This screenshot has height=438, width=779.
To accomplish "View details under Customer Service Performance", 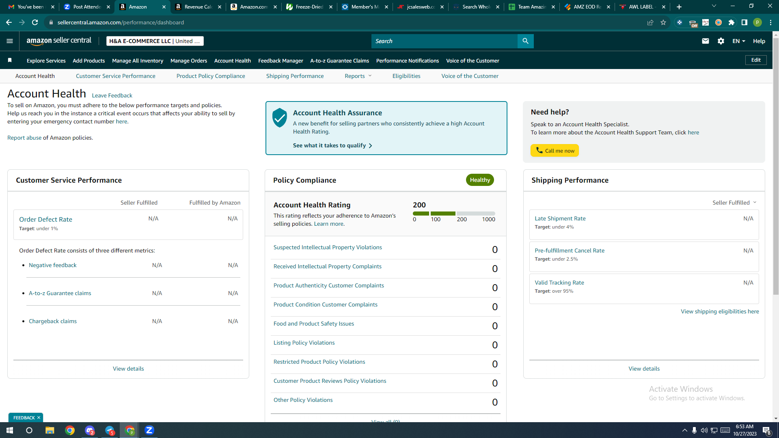I will coord(128,369).
